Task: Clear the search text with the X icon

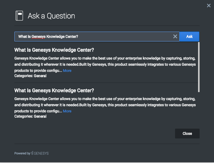Action: point(175,37)
